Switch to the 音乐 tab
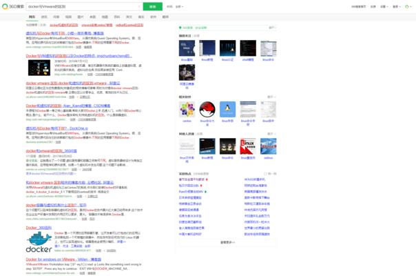416x276 pixels. [x=141, y=17]
